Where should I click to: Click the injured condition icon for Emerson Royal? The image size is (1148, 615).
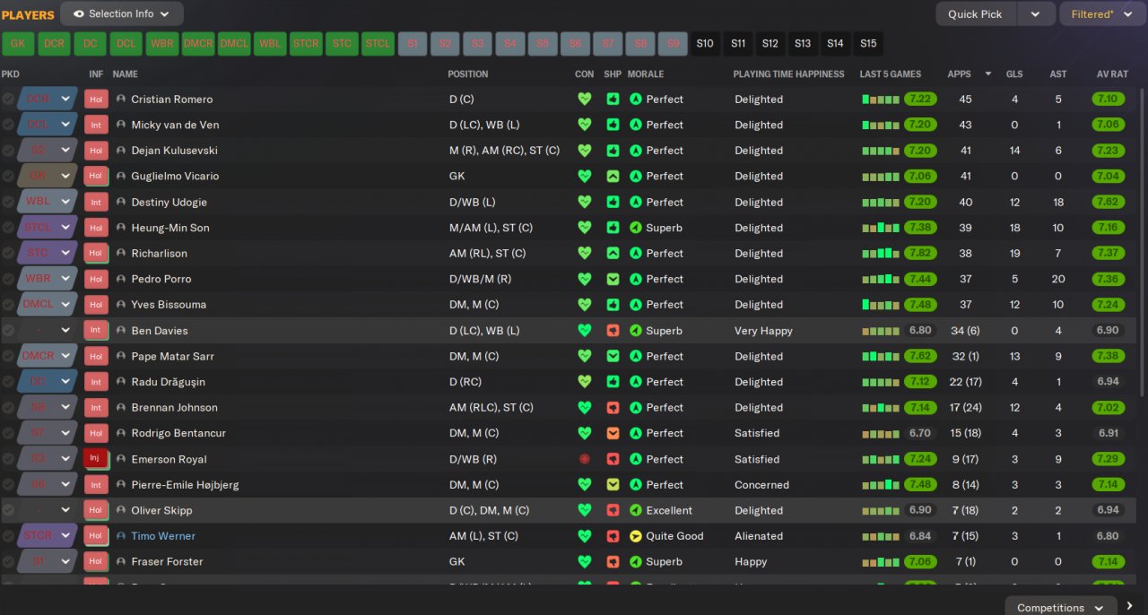pyautogui.click(x=585, y=459)
